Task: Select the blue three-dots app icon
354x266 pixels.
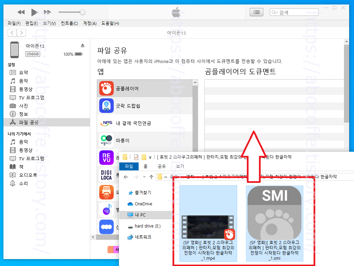Action: pyautogui.click(x=106, y=227)
